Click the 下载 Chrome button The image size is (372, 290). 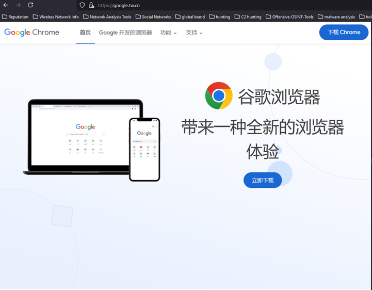click(x=344, y=33)
